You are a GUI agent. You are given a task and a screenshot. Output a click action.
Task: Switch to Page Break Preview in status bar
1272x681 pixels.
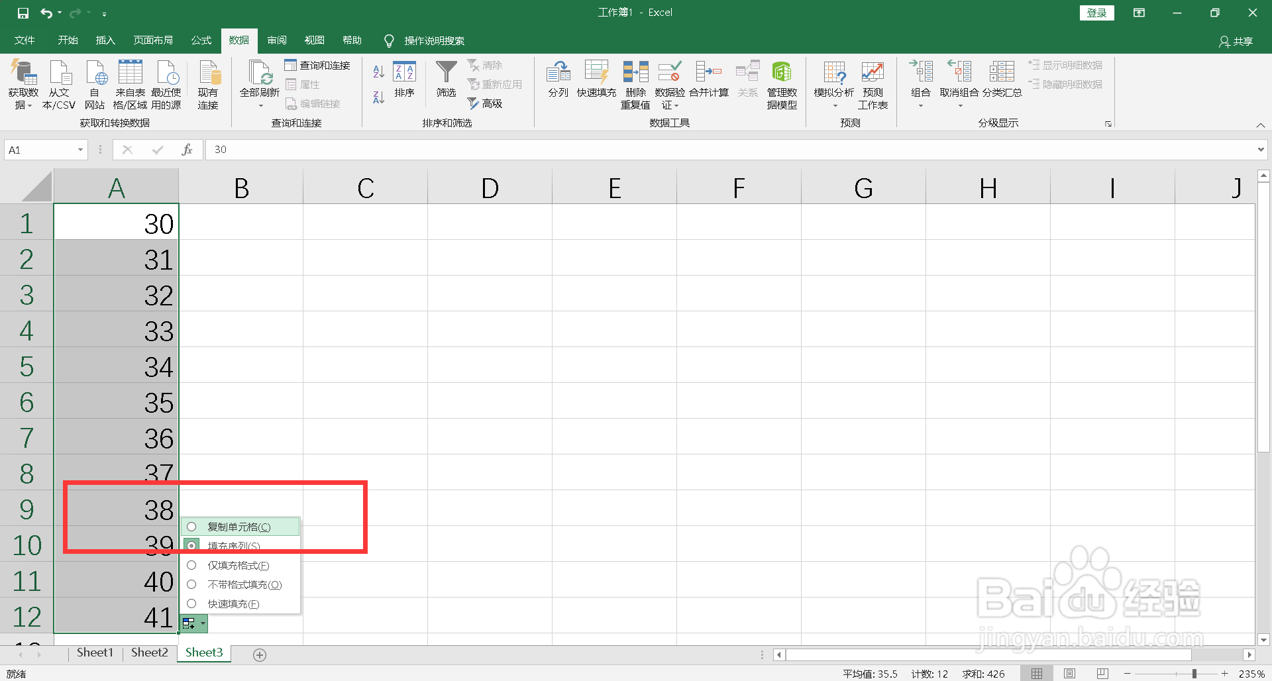pyautogui.click(x=1102, y=674)
